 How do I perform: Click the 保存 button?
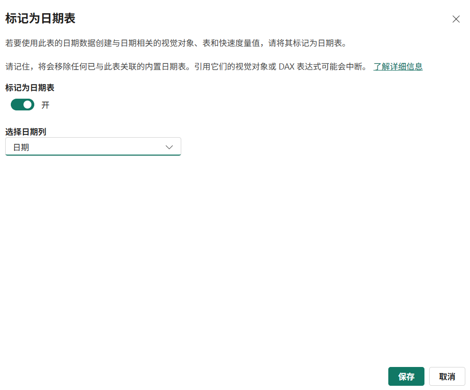tap(406, 376)
